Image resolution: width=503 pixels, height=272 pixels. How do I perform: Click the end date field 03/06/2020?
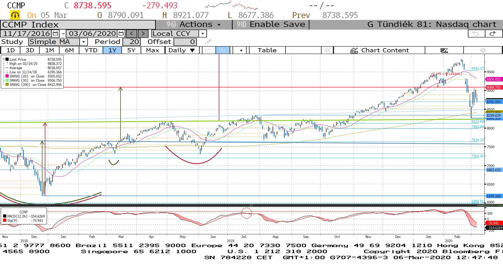pos(92,34)
